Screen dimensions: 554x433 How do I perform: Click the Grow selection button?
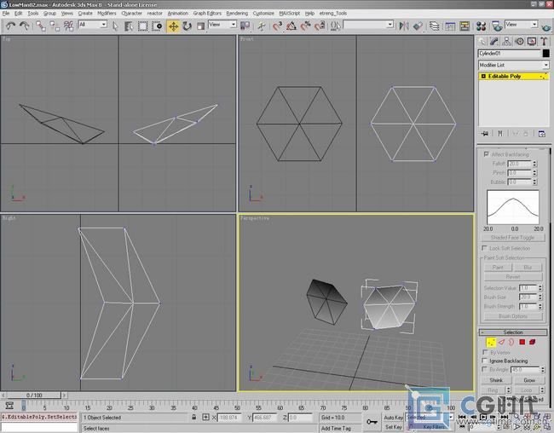(529, 380)
